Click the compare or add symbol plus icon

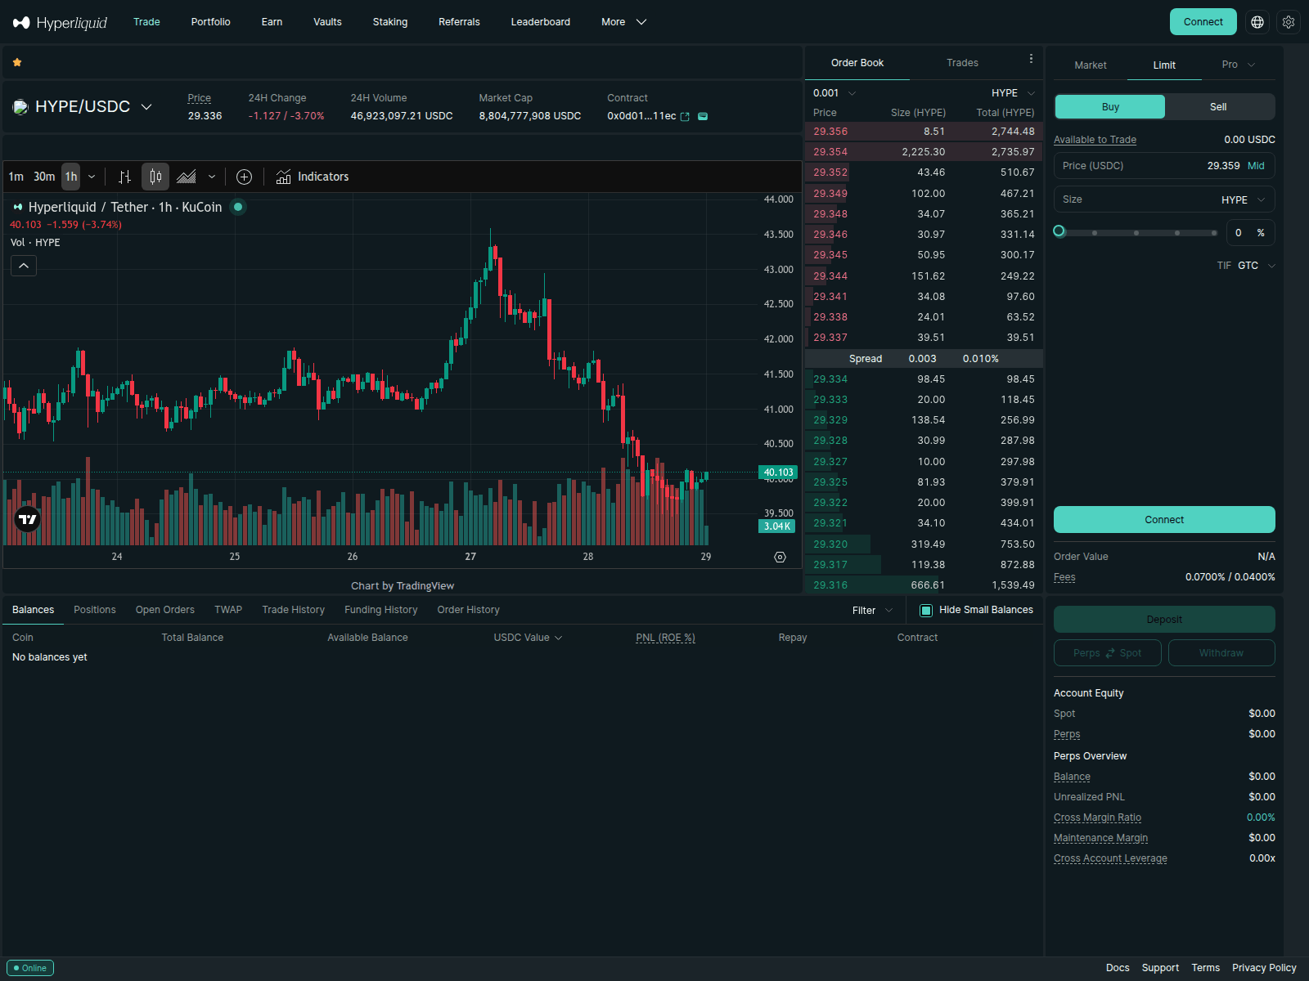244,177
